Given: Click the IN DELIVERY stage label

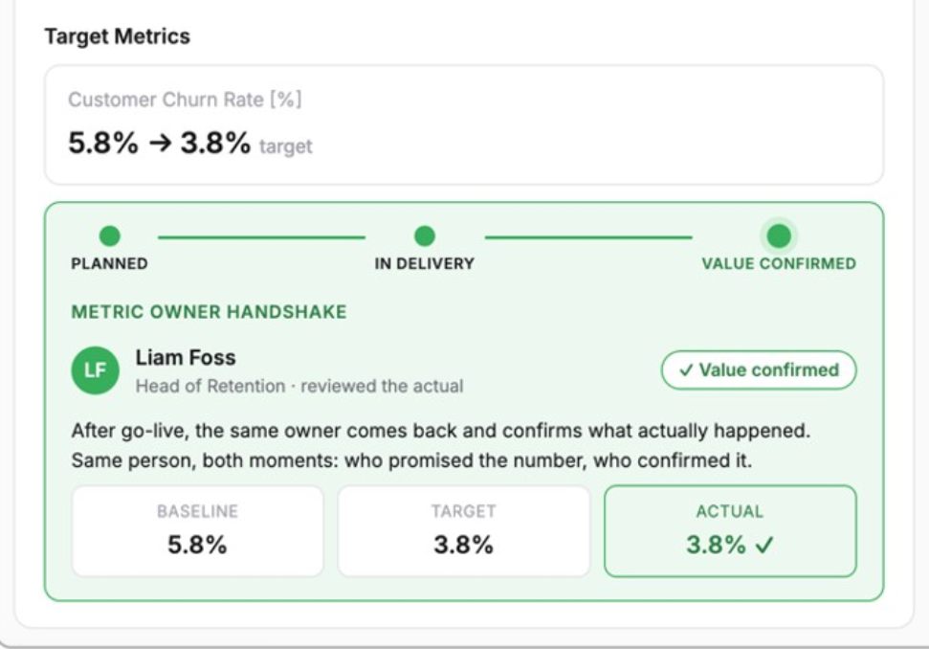Looking at the screenshot, I should pos(424,264).
